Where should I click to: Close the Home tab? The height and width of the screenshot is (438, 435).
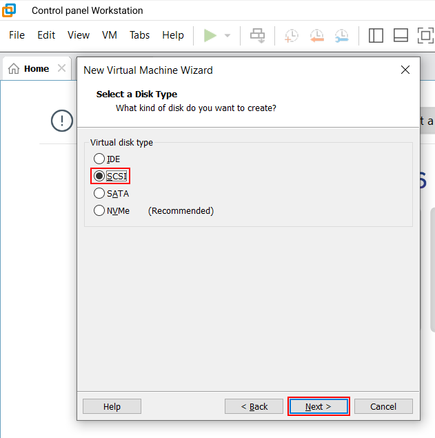61,68
